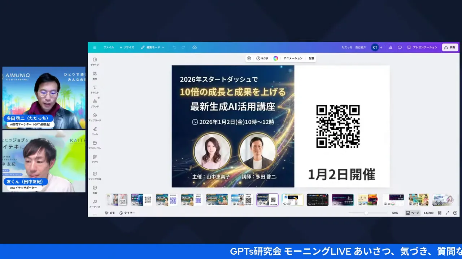Select the ブランド (Brand) sidebar icon
The width and height of the screenshot is (462, 259).
point(95,103)
